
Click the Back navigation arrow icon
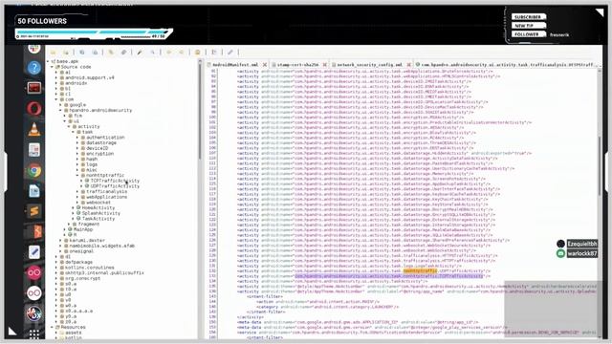point(168,53)
